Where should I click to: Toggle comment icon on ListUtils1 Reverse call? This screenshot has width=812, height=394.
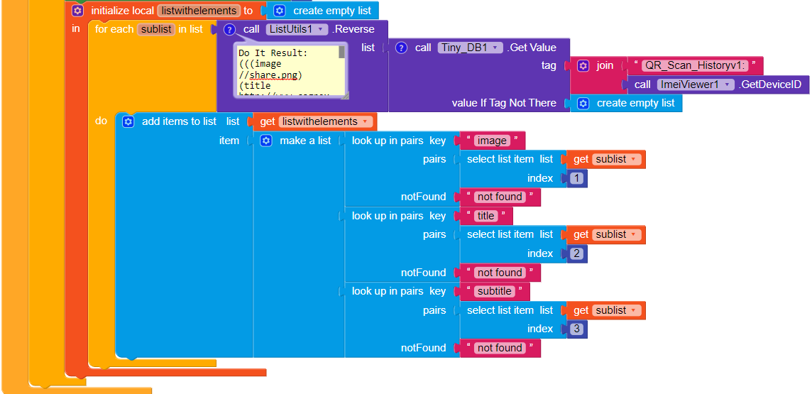[x=229, y=29]
